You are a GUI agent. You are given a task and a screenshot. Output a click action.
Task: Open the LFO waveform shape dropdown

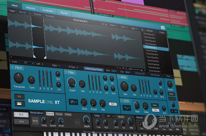coord(127,108)
